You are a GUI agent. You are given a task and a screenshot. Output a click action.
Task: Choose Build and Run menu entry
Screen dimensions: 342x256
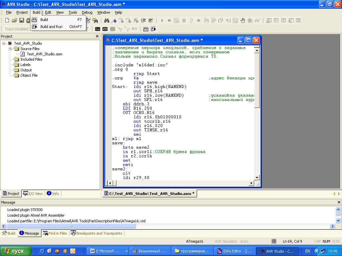[x=58, y=27]
